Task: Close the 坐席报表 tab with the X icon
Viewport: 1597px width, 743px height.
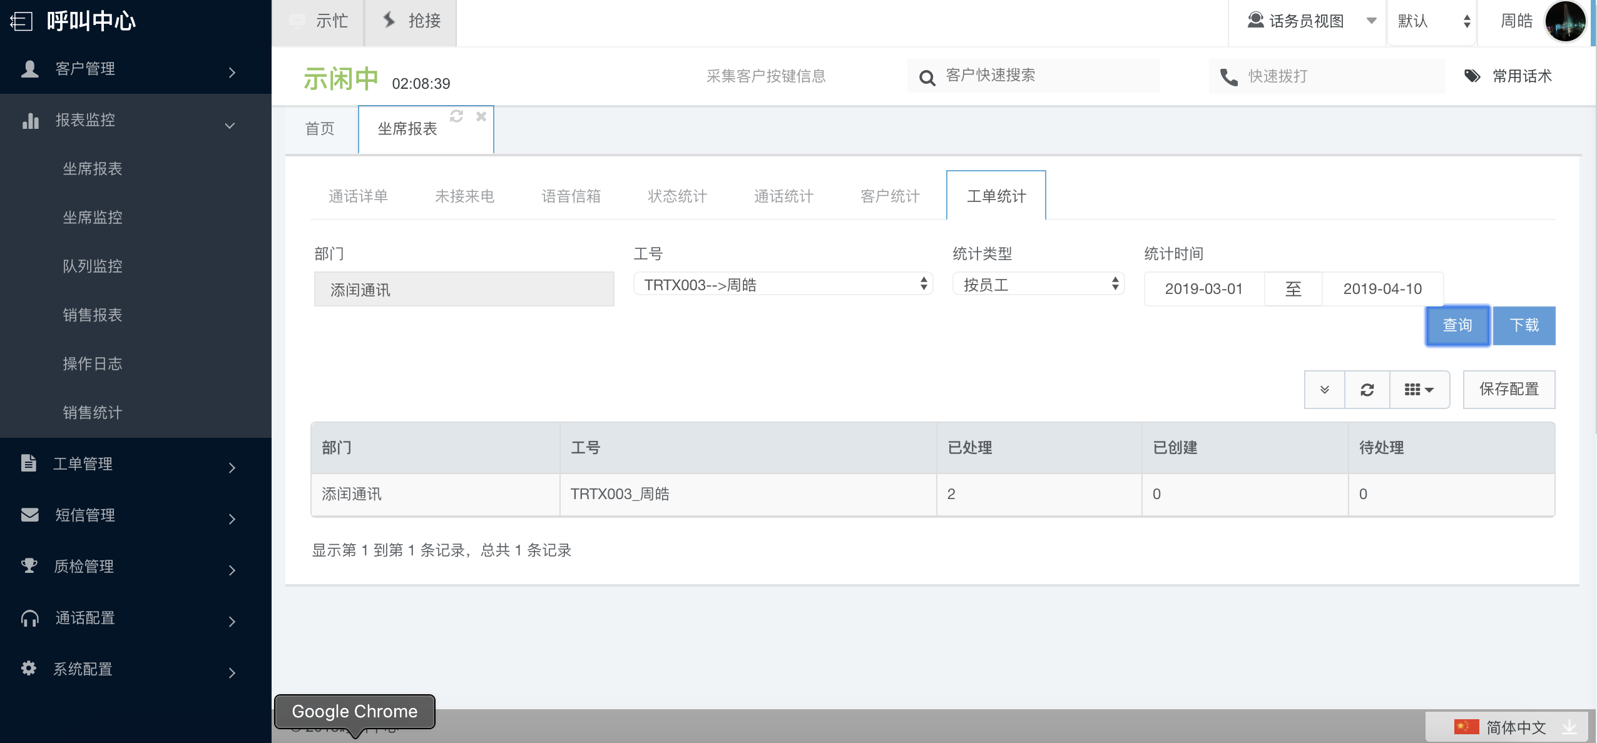Action: click(481, 116)
